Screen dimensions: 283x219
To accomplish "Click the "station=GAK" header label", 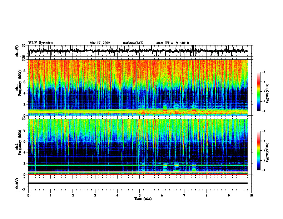I will [x=133, y=43].
